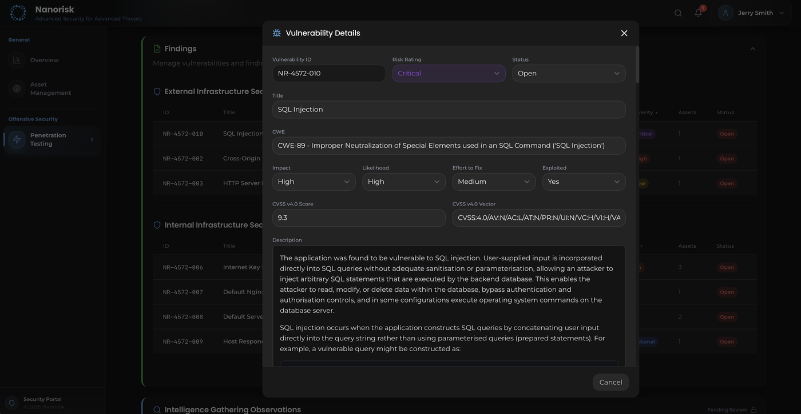
Task: Open Asset Management from the sidebar
Action: click(x=51, y=89)
